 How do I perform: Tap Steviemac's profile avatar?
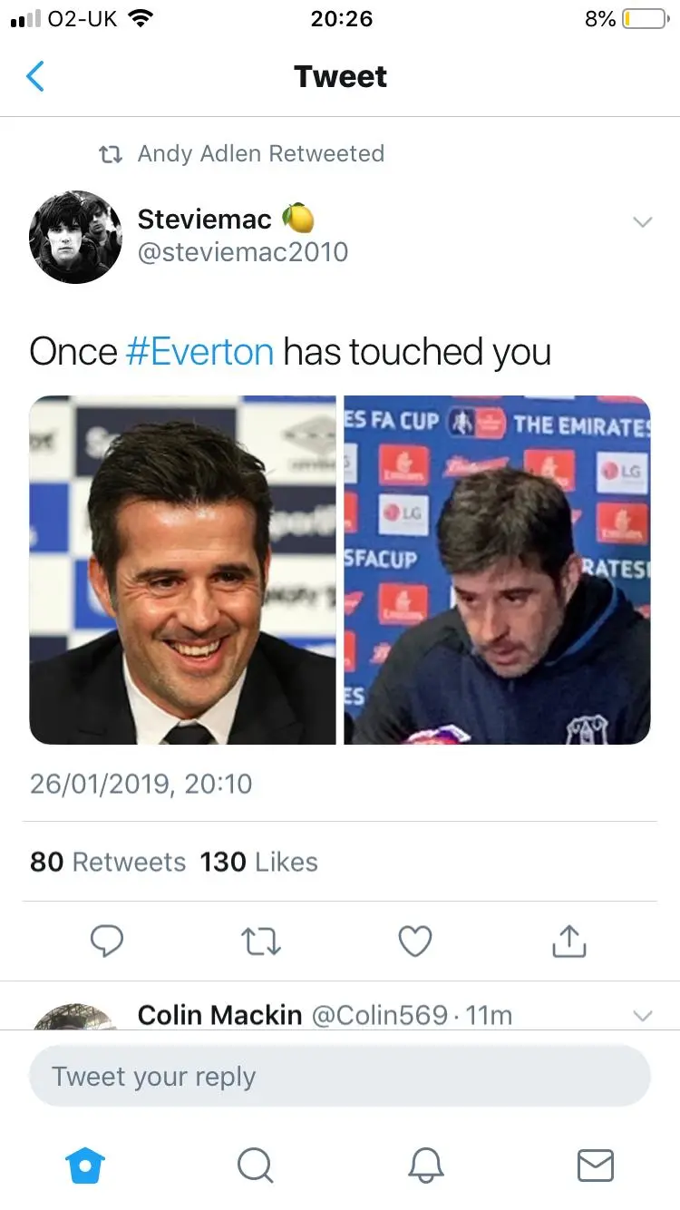(76, 237)
